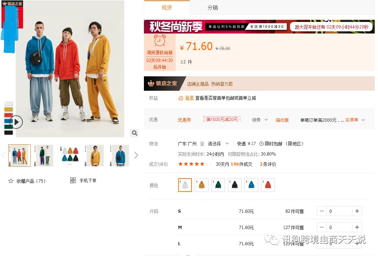Click the 82件可售 stock text
Screen dimensions: 378x256
294,211
